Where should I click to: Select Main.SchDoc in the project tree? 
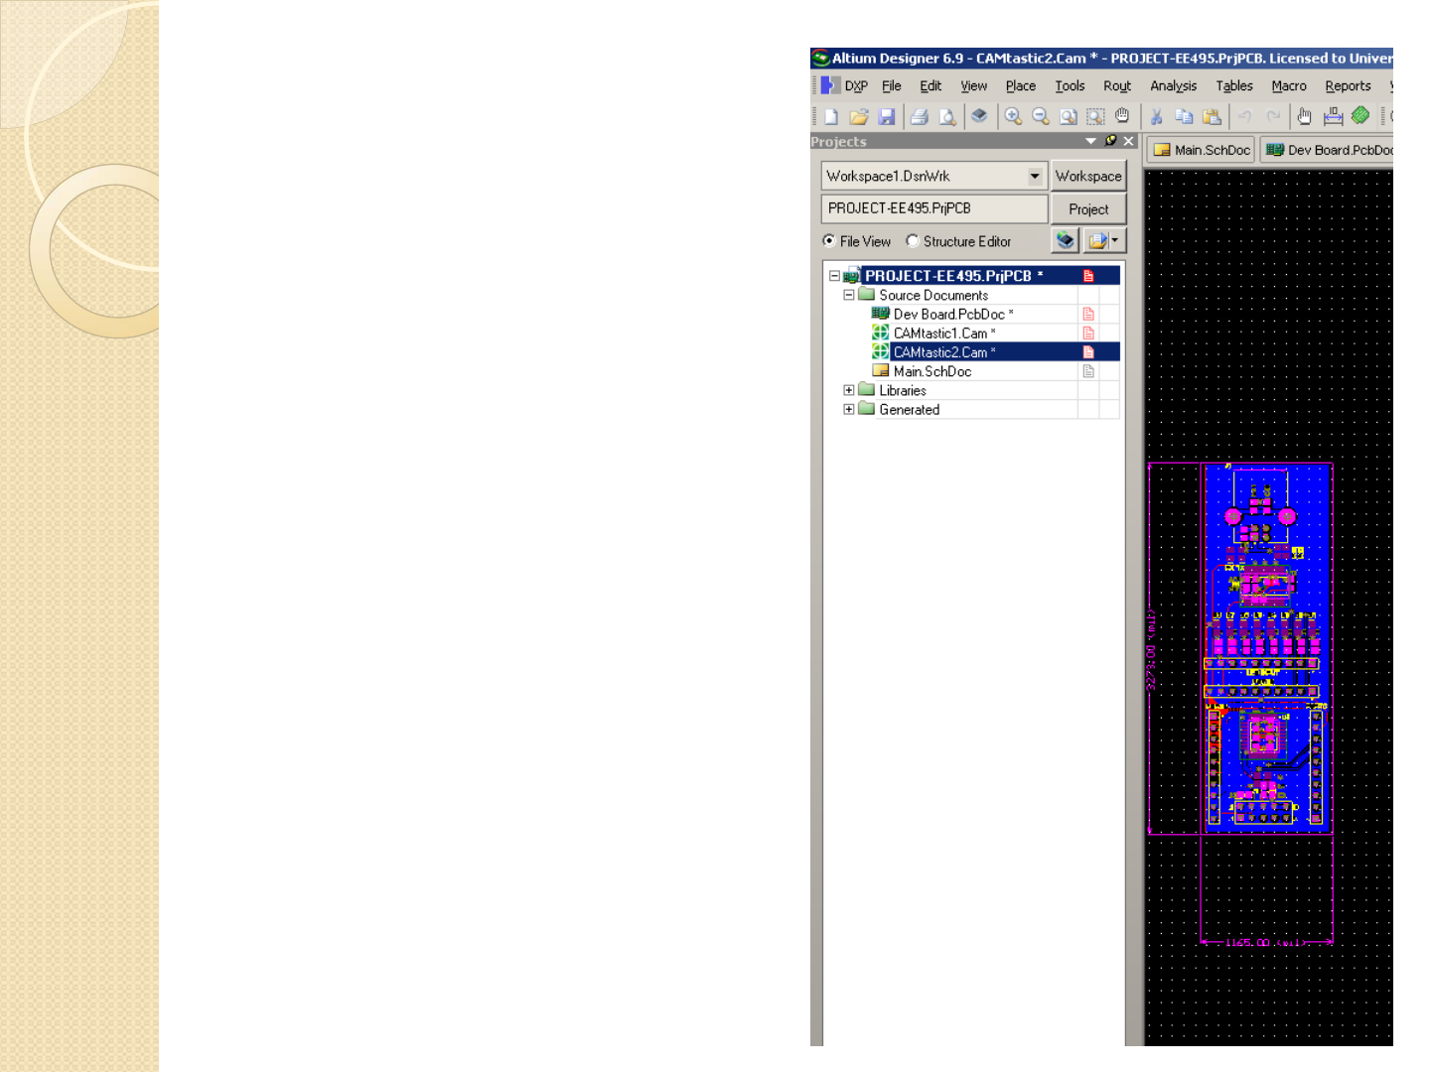(x=932, y=371)
